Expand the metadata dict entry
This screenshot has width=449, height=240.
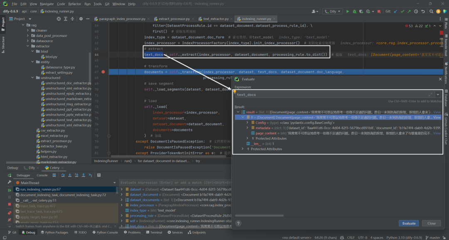pyautogui.click(x=248, y=128)
